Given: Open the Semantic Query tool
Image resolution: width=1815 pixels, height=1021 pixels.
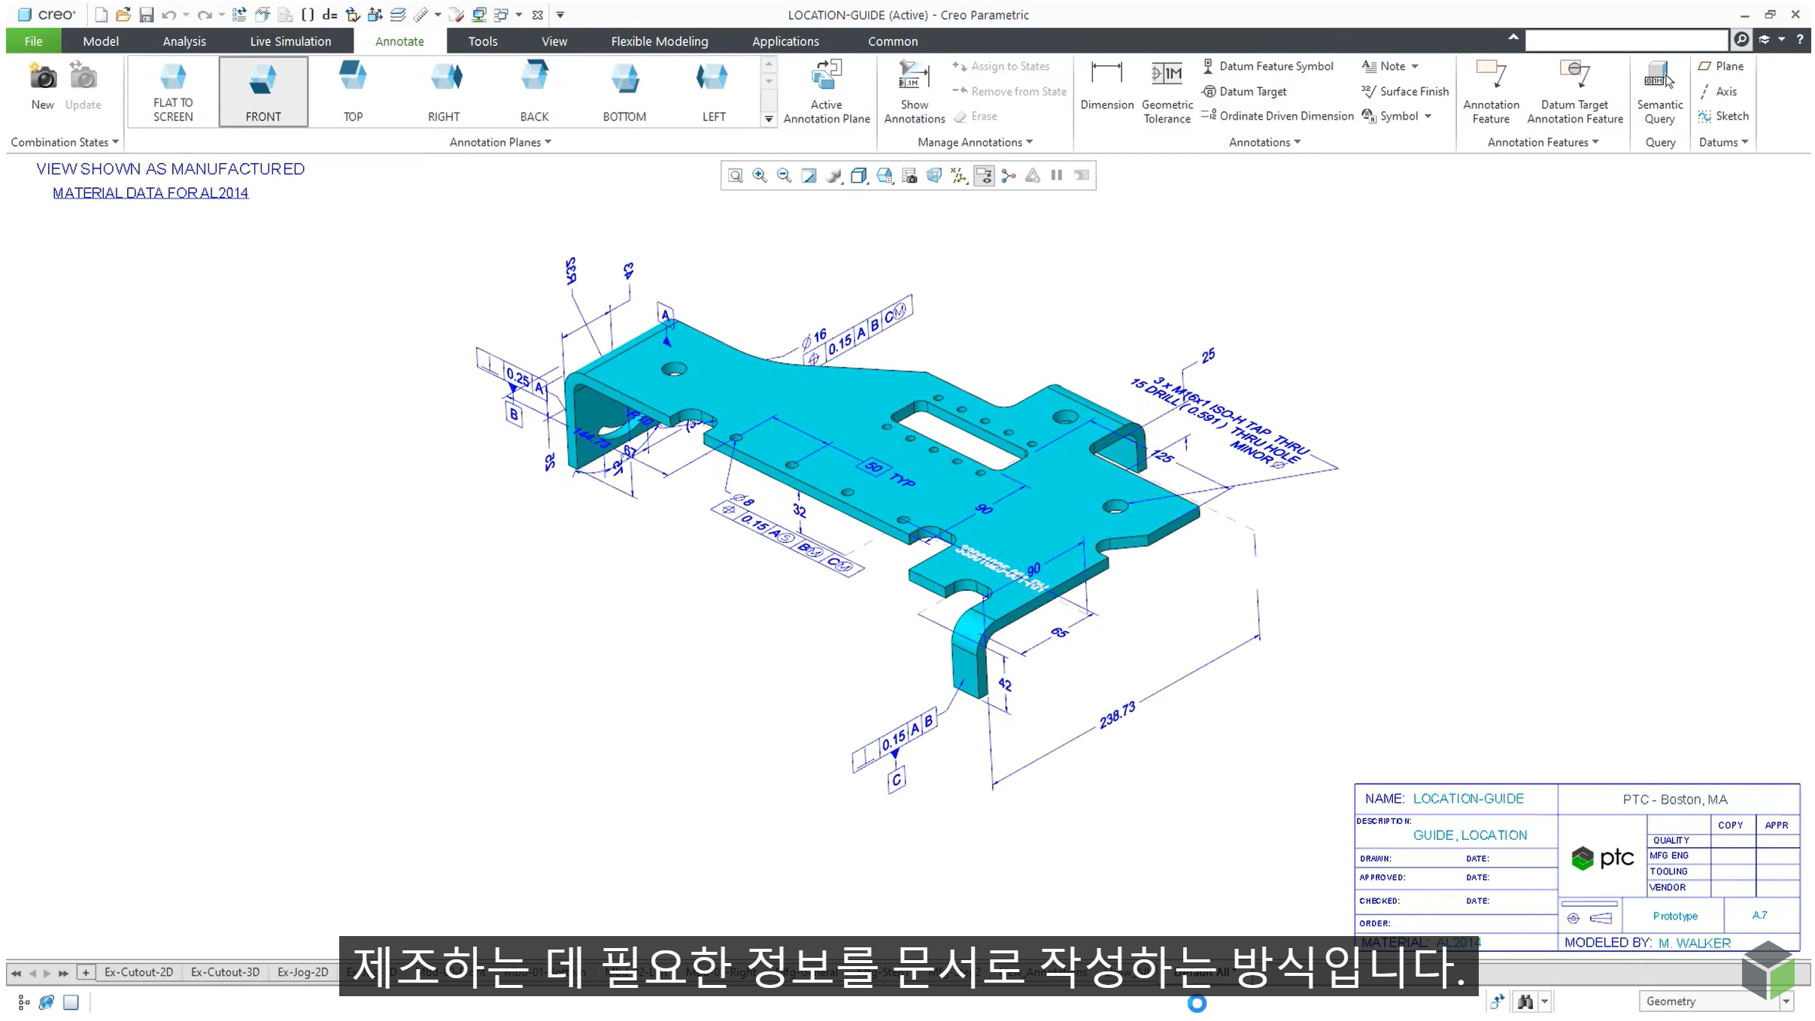Looking at the screenshot, I should 1659,92.
